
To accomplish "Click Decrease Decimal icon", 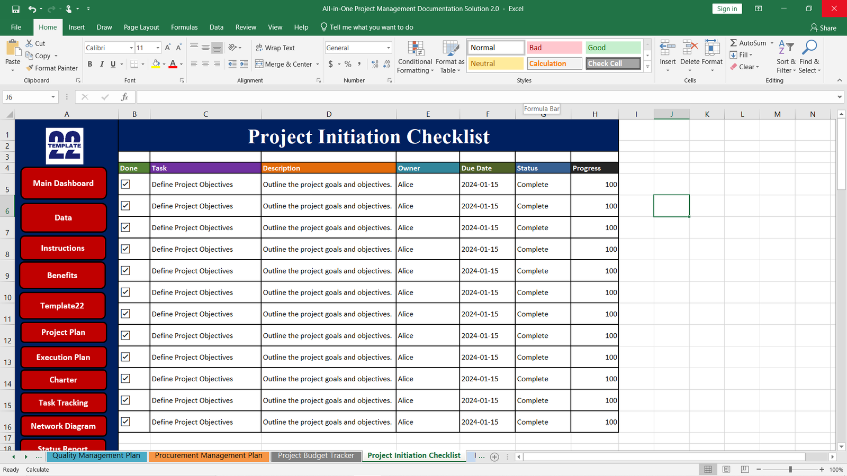I will pyautogui.click(x=386, y=64).
